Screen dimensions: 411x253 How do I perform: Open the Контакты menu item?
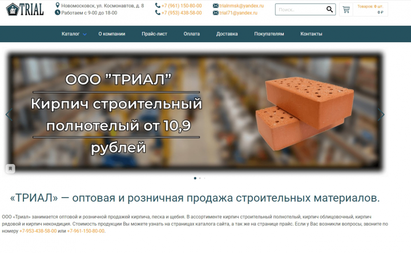(311, 34)
